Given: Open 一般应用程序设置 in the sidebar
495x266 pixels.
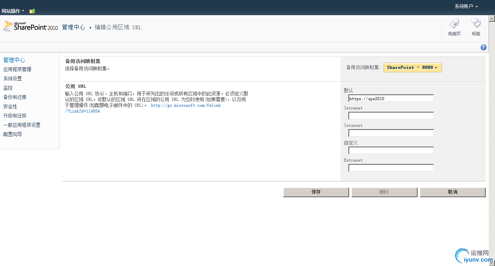Looking at the screenshot, I should coord(22,125).
